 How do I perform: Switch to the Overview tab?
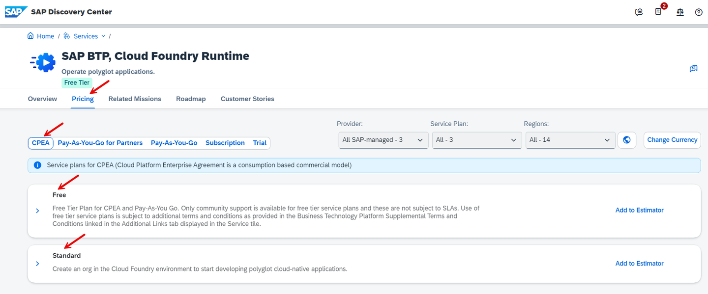pos(42,99)
